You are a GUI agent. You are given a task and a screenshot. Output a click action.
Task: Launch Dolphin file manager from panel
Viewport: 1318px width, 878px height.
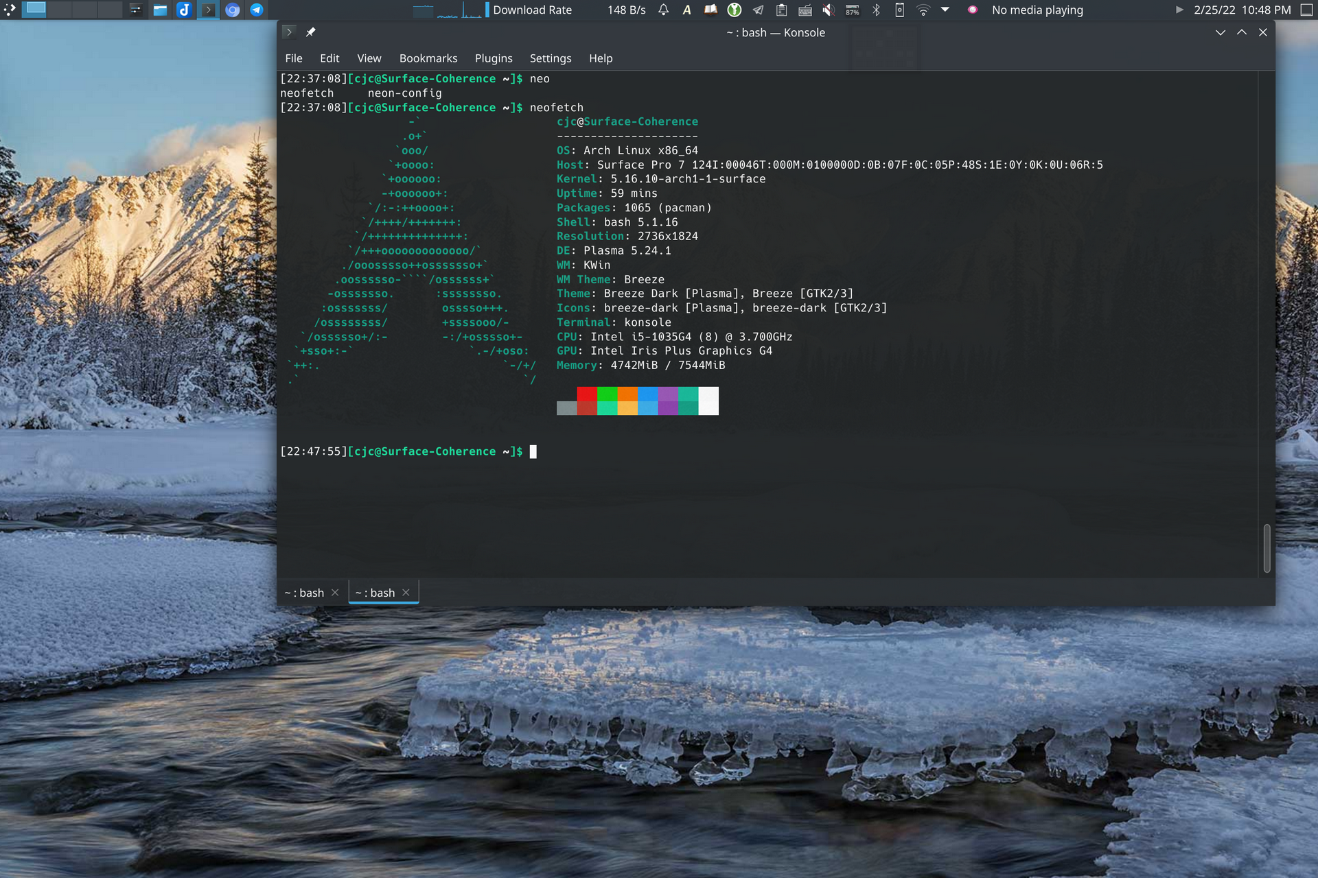pyautogui.click(x=160, y=10)
